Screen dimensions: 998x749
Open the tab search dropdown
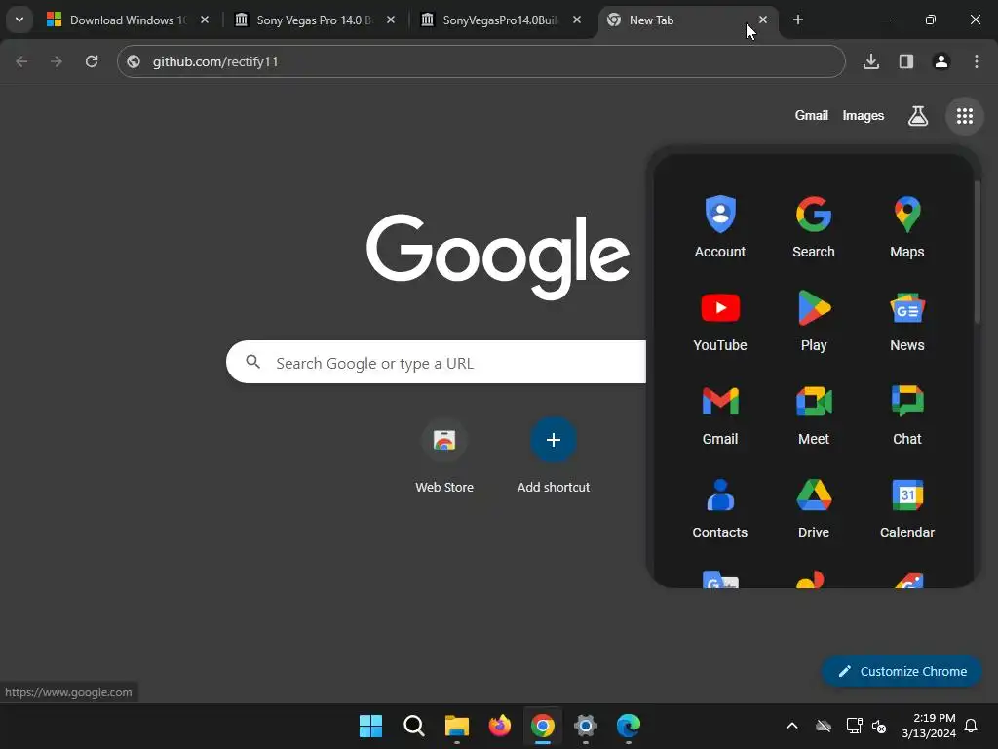click(x=19, y=20)
